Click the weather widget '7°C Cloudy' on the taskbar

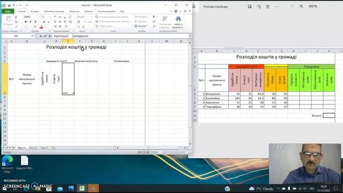coord(261,188)
